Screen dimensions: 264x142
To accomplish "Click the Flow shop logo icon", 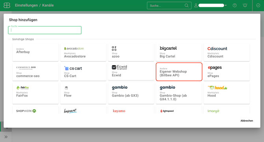I will (x=66, y=88).
